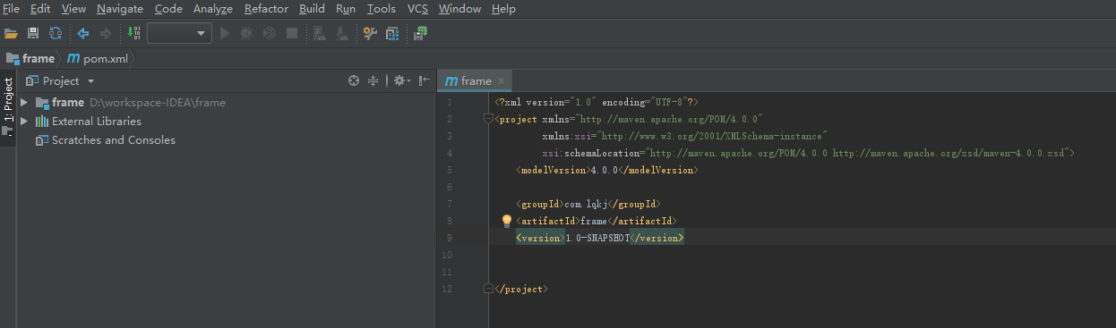This screenshot has width=1116, height=328.
Task: Open the Refactor menu
Action: click(x=266, y=9)
